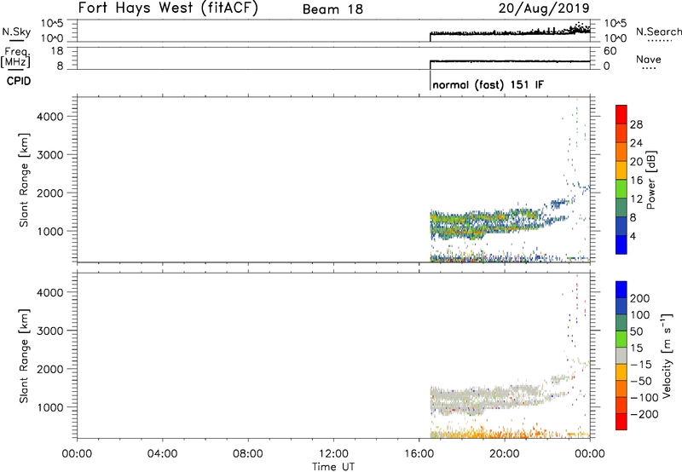
Task: Click the '200' tick on Velocity colorbar
Action: pyautogui.click(x=640, y=298)
